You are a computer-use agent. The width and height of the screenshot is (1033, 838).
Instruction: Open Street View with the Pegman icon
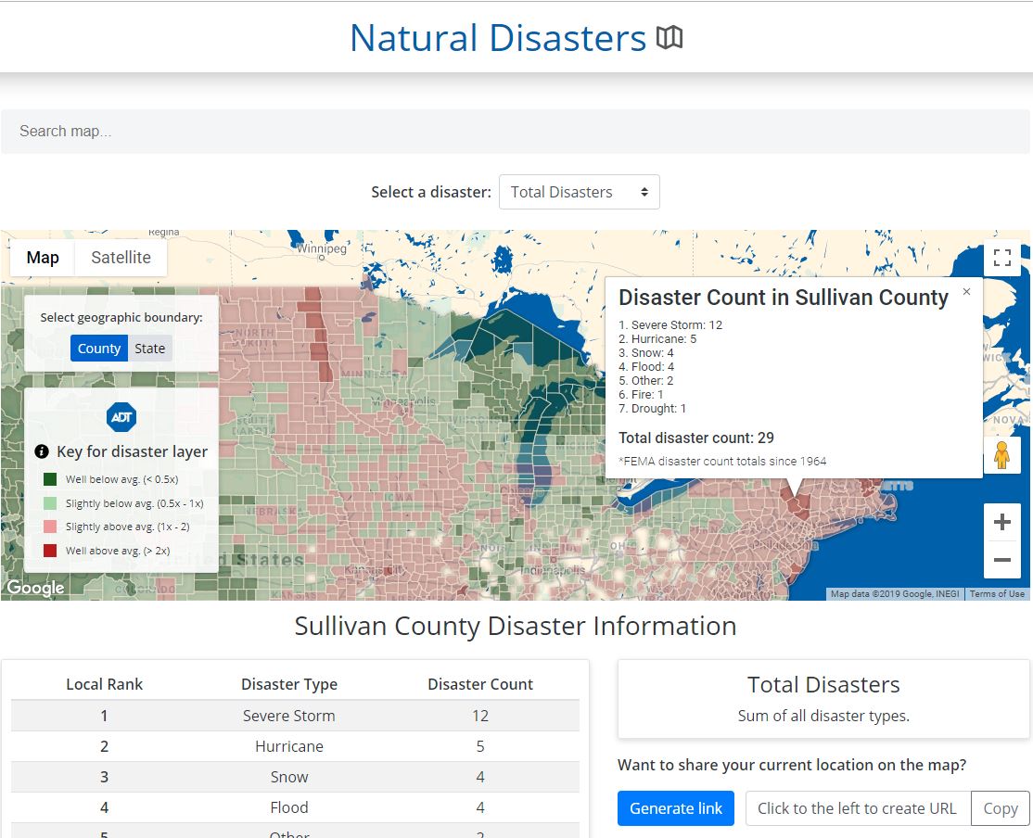click(1002, 454)
